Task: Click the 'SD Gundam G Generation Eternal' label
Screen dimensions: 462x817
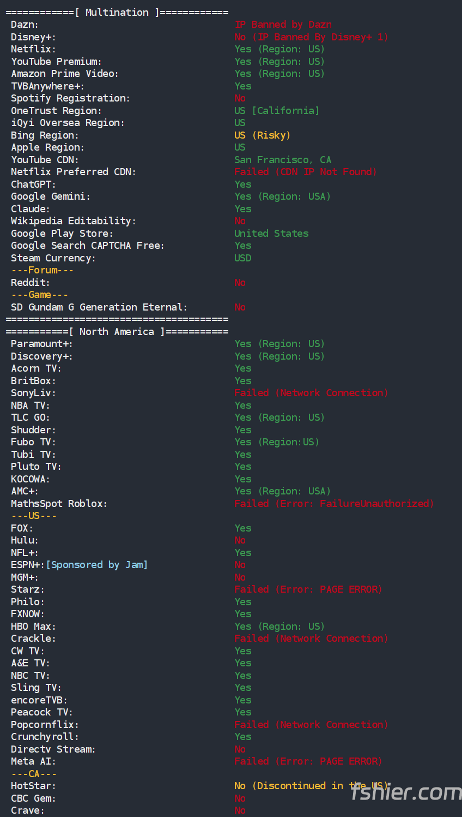Action: coord(99,307)
